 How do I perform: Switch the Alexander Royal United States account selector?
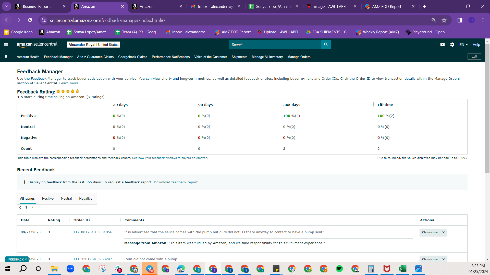point(93,45)
